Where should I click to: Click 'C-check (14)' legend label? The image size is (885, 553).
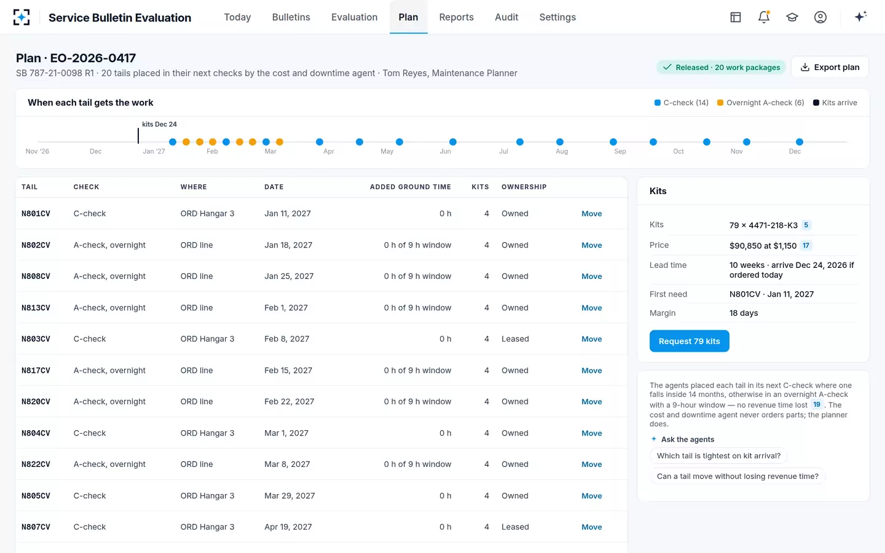pos(686,103)
